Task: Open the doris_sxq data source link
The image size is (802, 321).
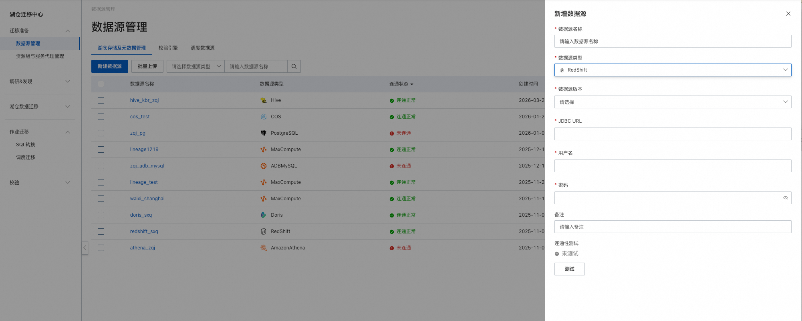Action: [141, 215]
